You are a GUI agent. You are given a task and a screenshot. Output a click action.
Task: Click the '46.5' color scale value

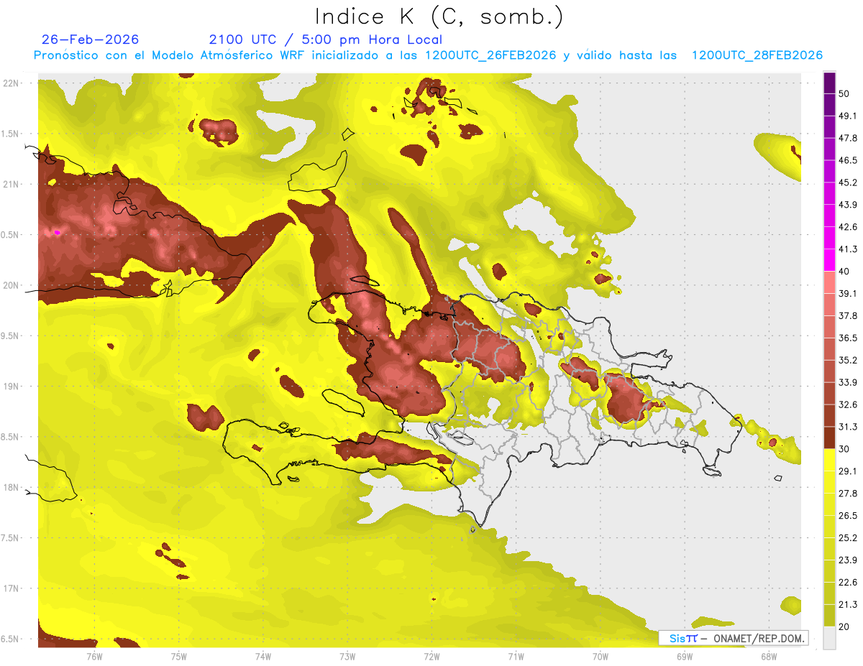click(848, 160)
